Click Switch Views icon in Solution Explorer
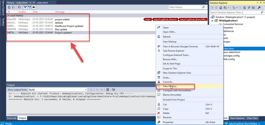 225,7
